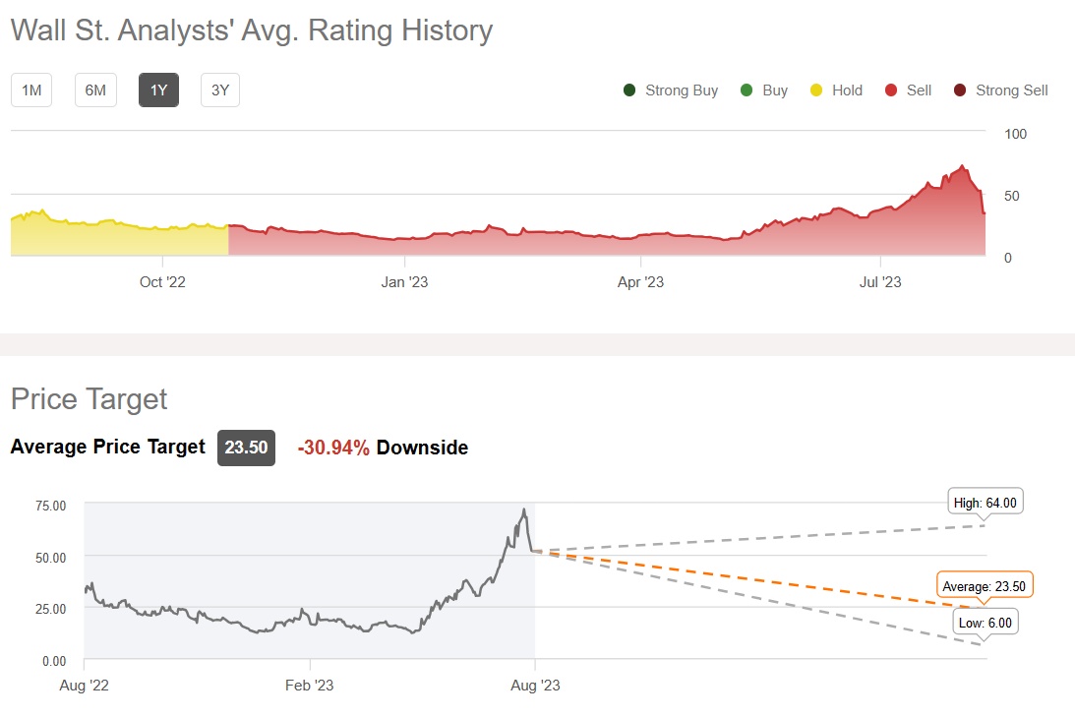Click the Strong Sell legend label
The height and width of the screenshot is (718, 1075).
1011,90
